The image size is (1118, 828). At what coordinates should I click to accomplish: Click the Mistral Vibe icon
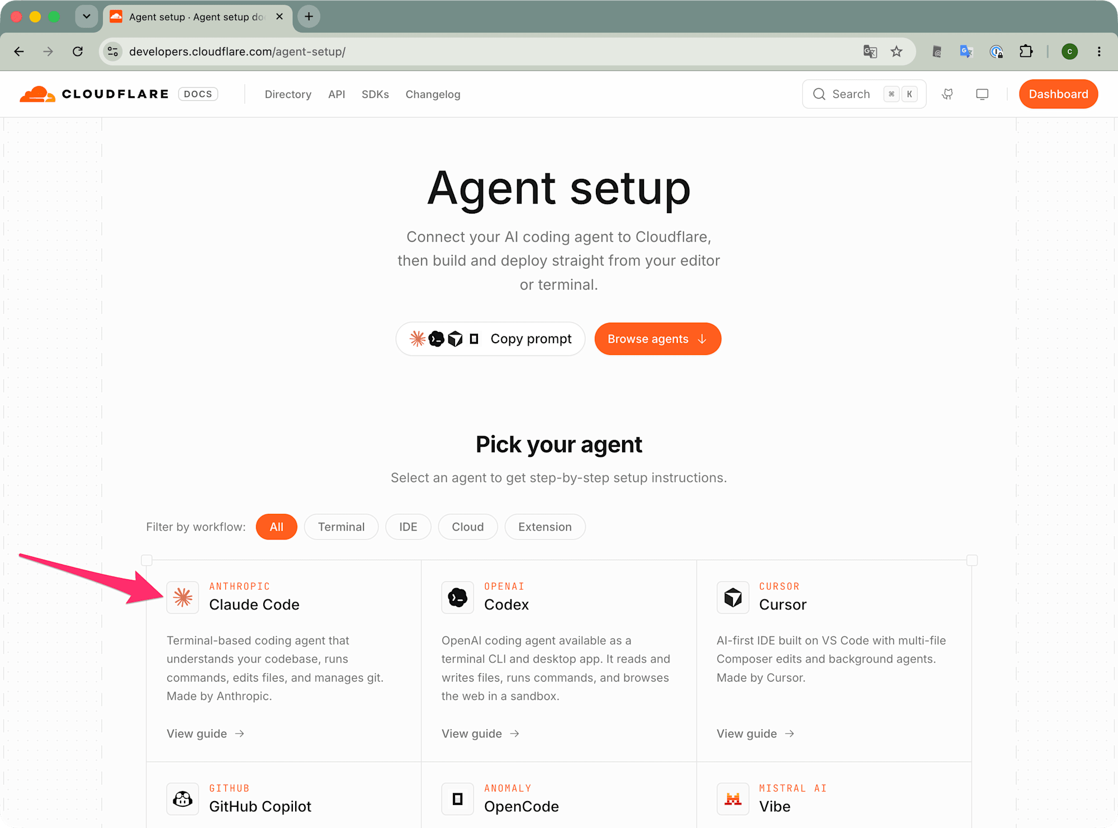point(733,799)
